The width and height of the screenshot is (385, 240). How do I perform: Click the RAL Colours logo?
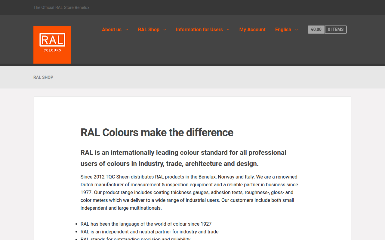pos(52,45)
